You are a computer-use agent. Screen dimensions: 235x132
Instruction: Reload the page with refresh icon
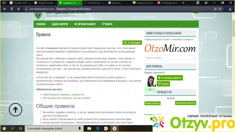(18, 9)
